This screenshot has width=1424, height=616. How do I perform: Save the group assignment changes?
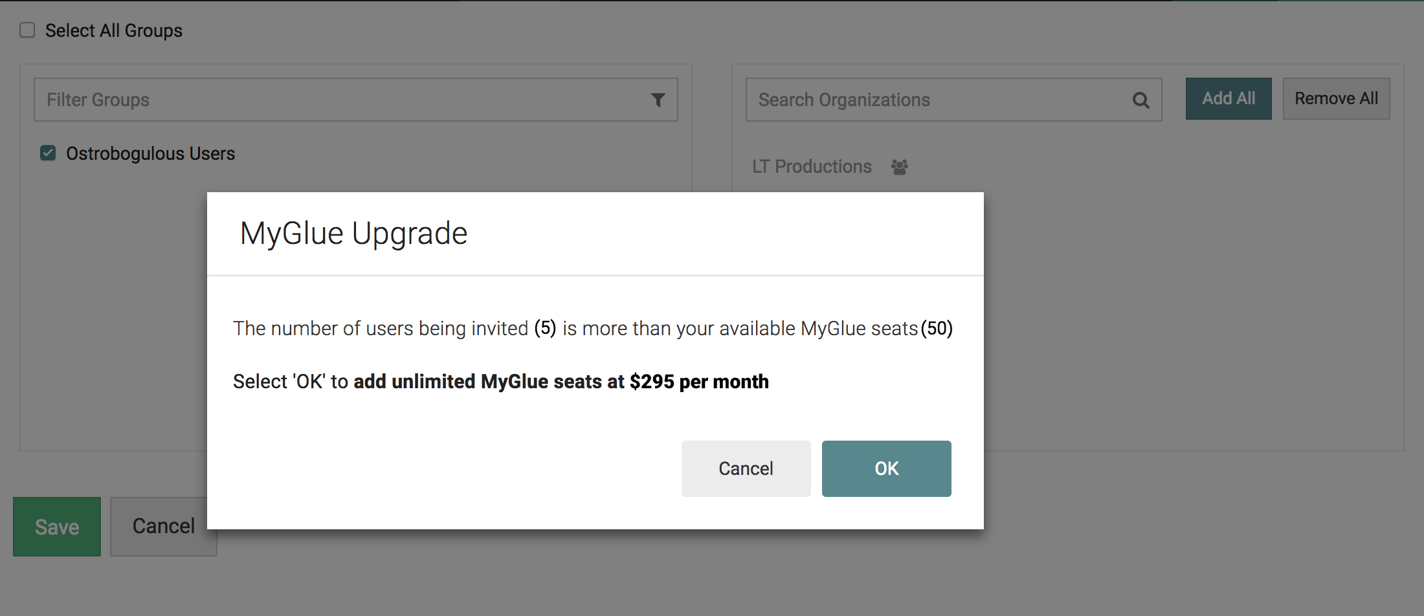56,526
